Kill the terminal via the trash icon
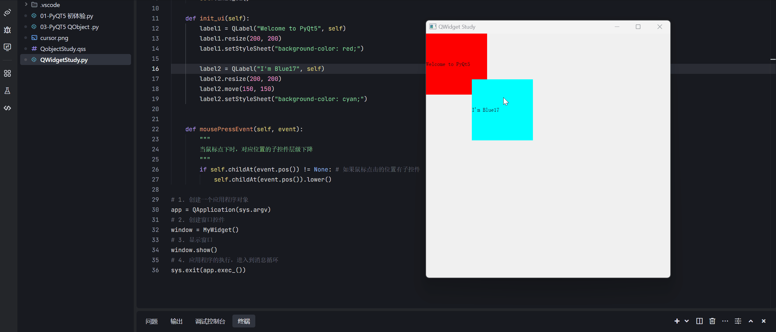776x332 pixels. 712,321
